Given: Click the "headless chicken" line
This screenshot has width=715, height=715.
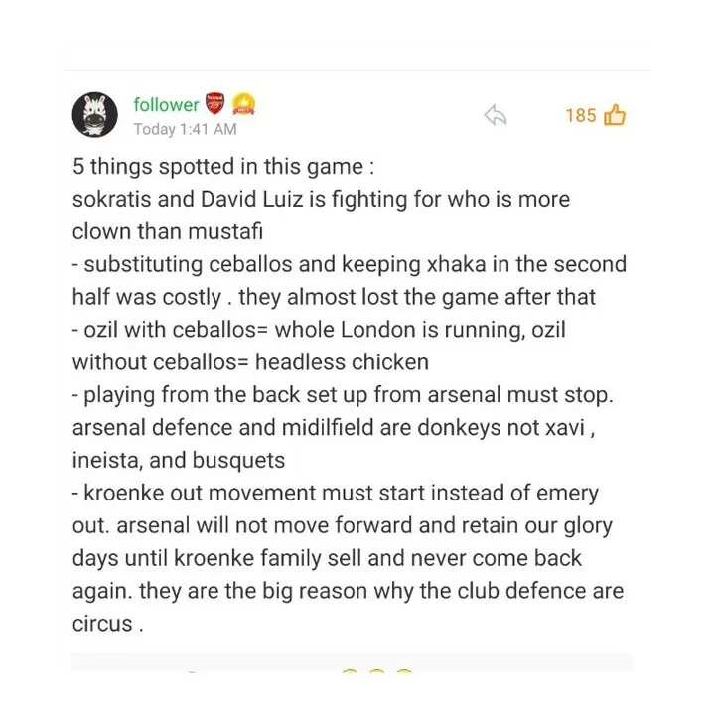Looking at the screenshot, I should point(250,362).
